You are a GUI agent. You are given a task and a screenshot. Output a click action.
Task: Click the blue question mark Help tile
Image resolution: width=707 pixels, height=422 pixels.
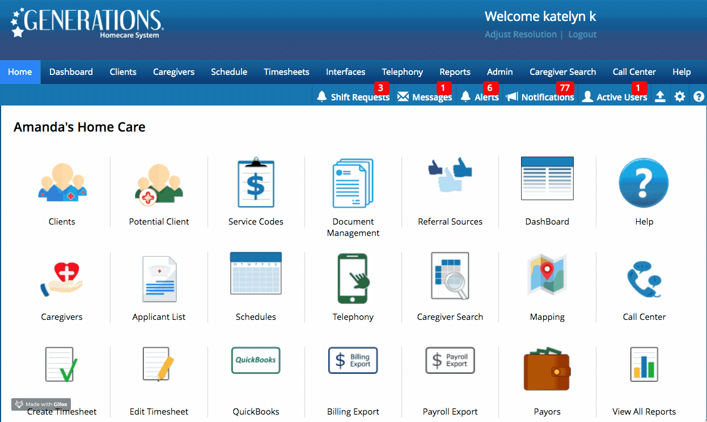644,183
